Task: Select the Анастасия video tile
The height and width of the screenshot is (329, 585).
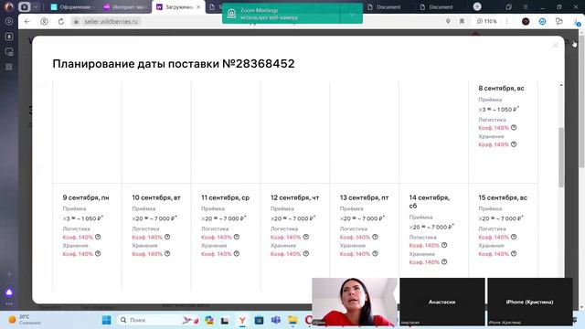Action: coord(442,302)
